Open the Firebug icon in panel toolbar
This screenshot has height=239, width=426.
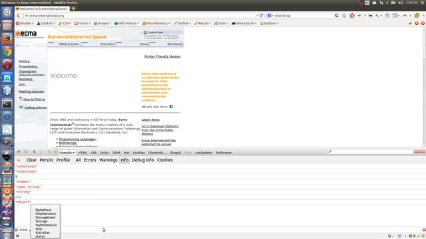click(x=19, y=152)
